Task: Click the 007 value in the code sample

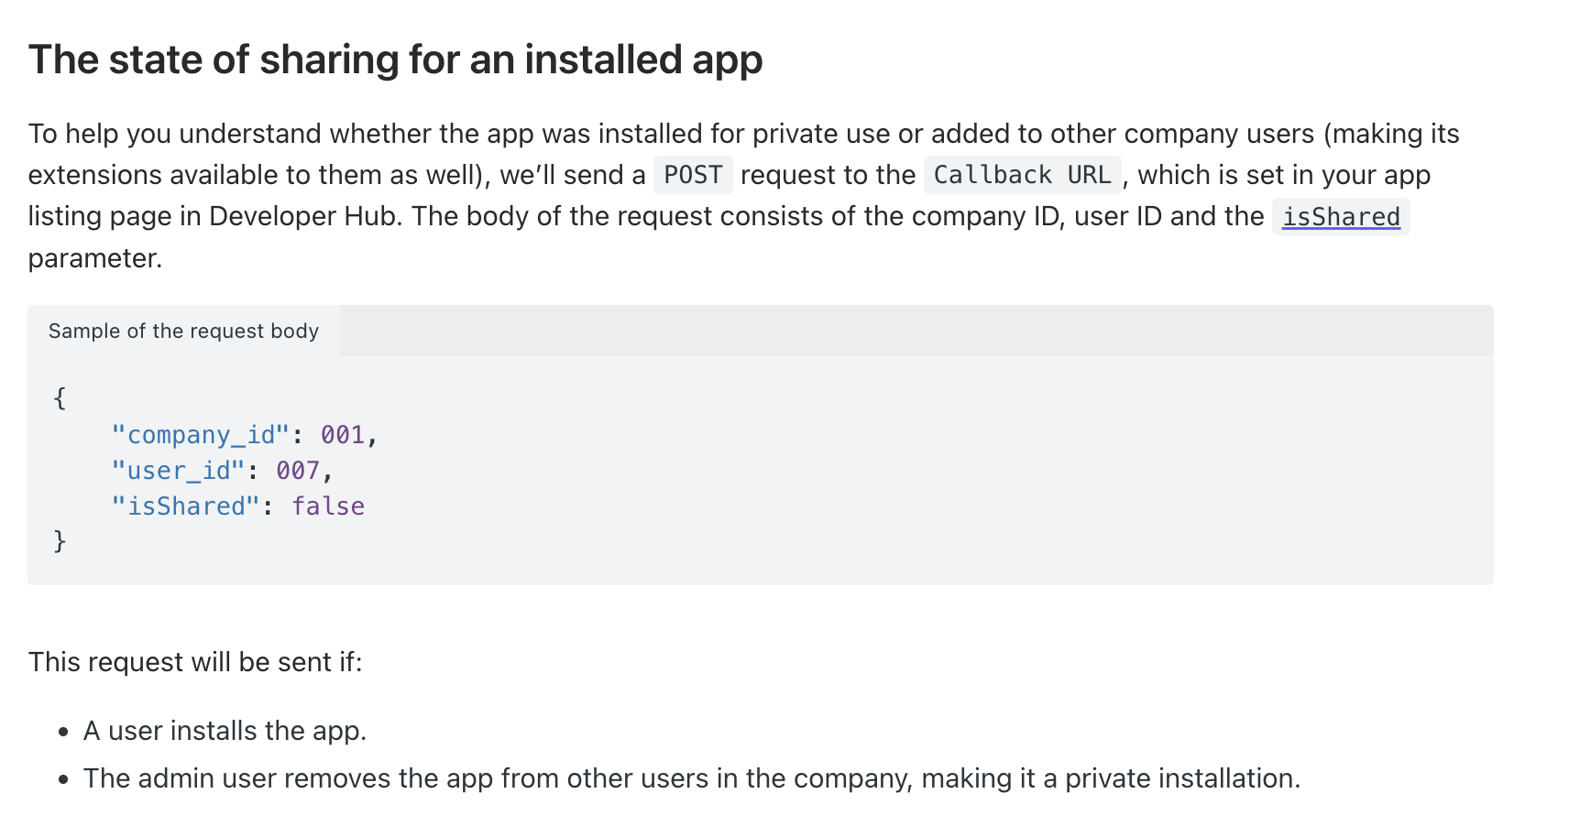Action: tap(298, 471)
